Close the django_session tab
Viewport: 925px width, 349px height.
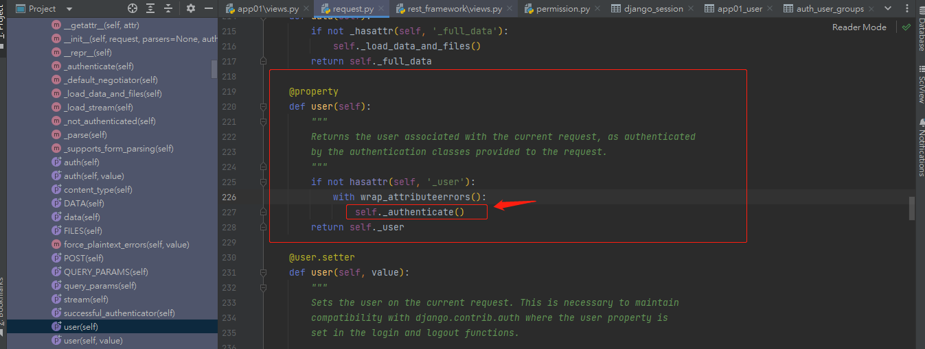(x=691, y=10)
